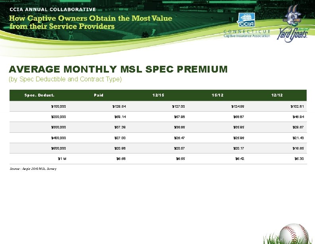Click the 12/15 premium in the $300,000 row

coord(179,127)
